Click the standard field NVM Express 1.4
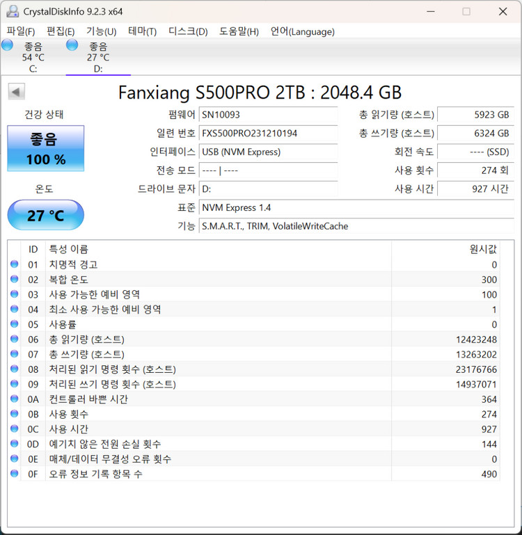 tap(356, 207)
